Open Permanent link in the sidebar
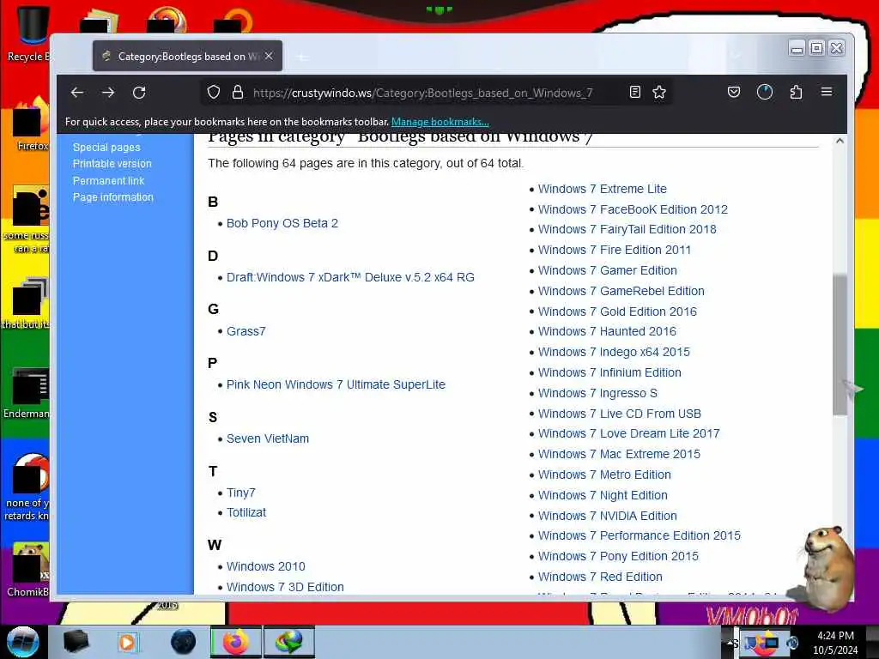This screenshot has width=879, height=659. 109,180
